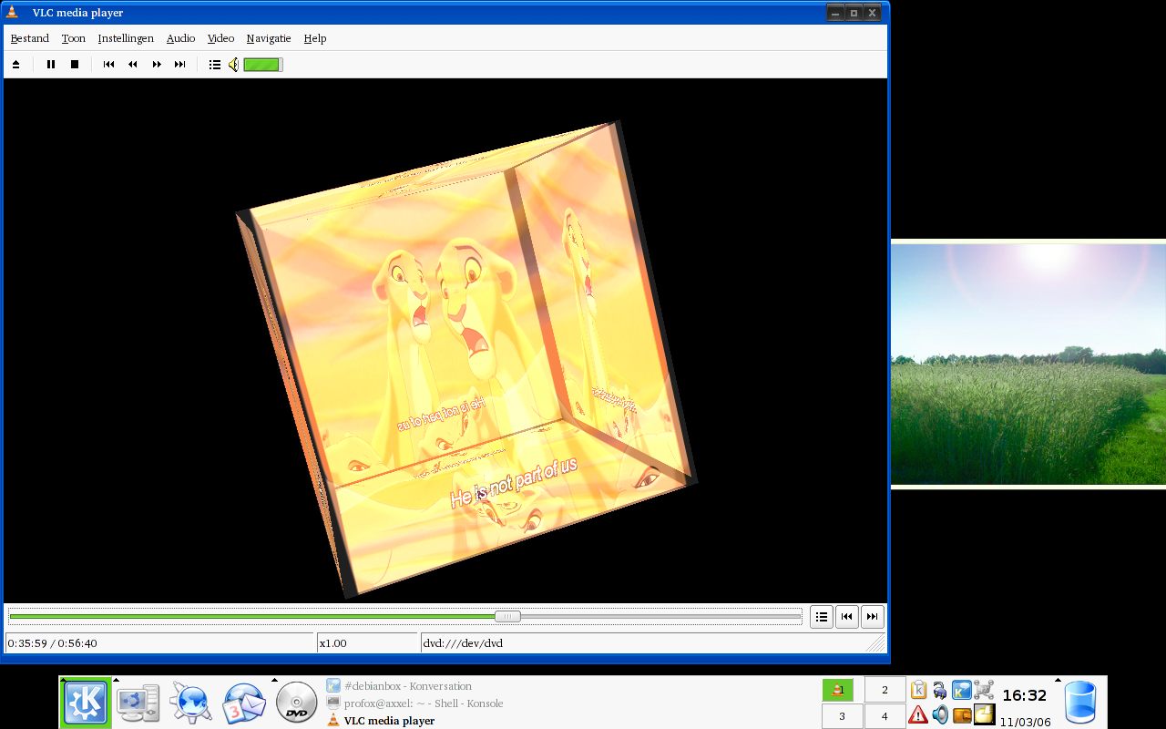Click the window resize grip in status bar
The image size is (1166, 729).
click(875, 643)
